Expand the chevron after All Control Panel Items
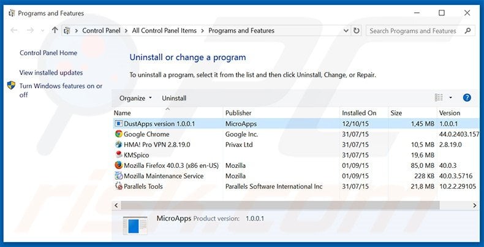 click(203, 31)
